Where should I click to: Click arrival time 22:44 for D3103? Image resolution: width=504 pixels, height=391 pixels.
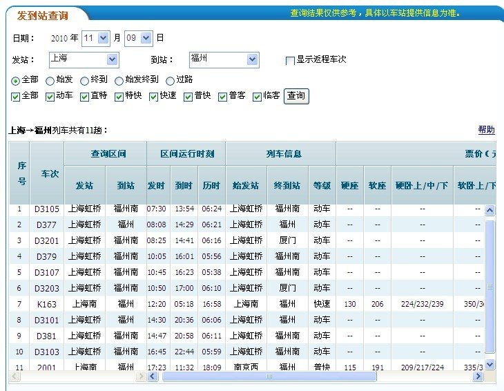(x=184, y=352)
